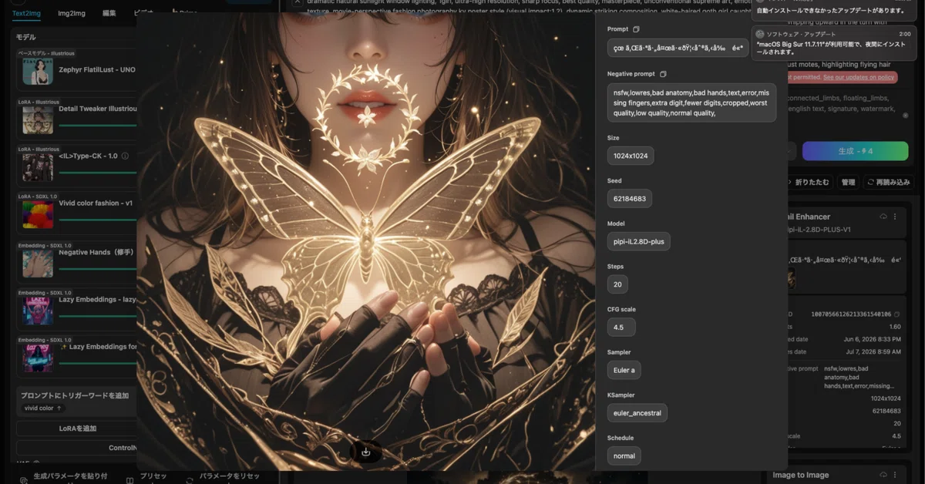This screenshot has height=484, width=925.
Task: Open the 管理 manage button
Action: coord(848,183)
